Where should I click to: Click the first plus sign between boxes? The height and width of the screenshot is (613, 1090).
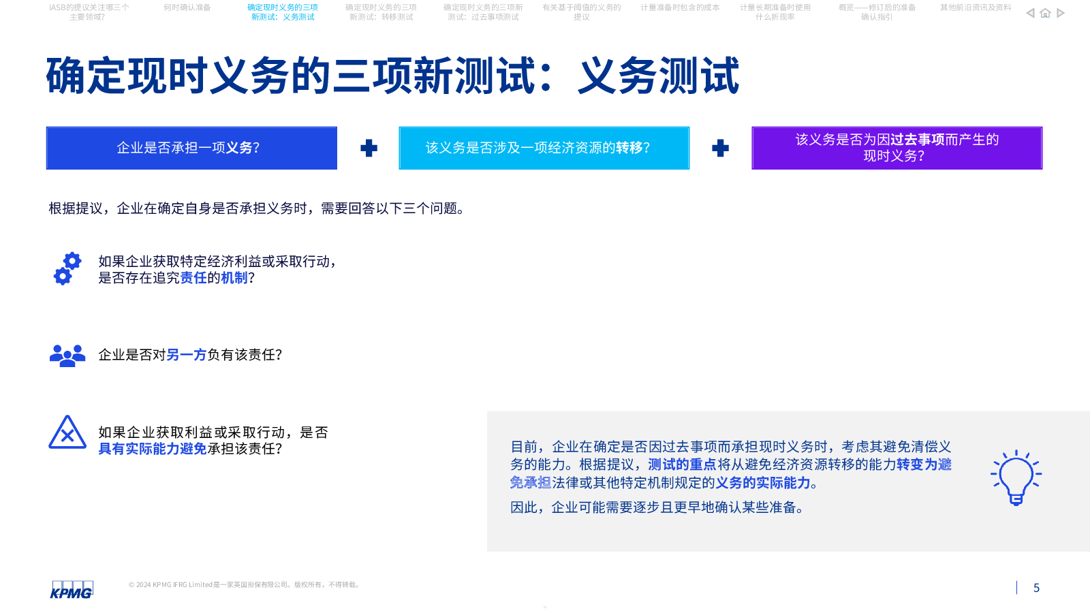[x=369, y=148]
